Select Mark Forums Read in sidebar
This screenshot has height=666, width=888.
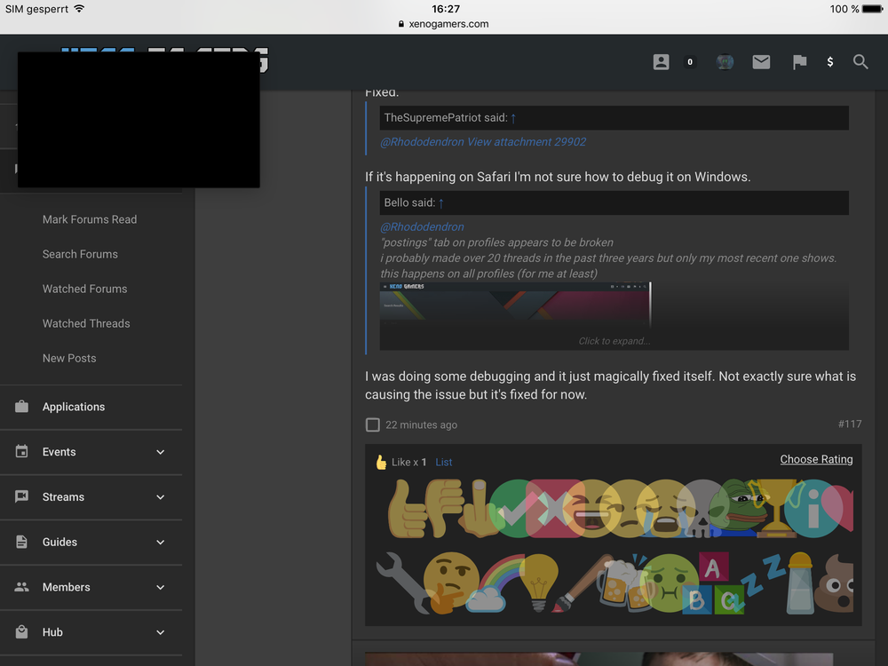coord(90,219)
